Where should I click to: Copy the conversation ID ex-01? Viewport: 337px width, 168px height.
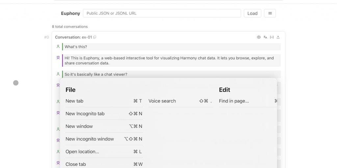95,37
